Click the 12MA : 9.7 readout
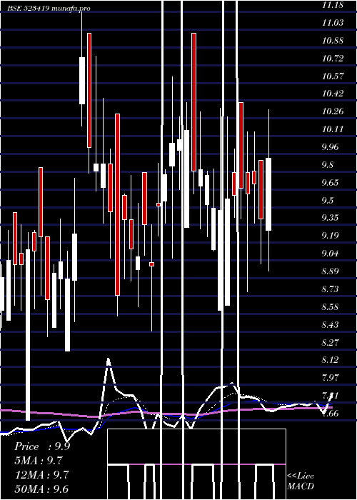This screenshot has height=500, width=357. [x=41, y=475]
